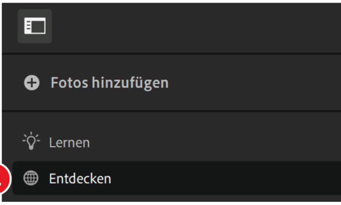The width and height of the screenshot is (341, 205).
Task: Add photos via the circled plus symbol
Action: [31, 83]
